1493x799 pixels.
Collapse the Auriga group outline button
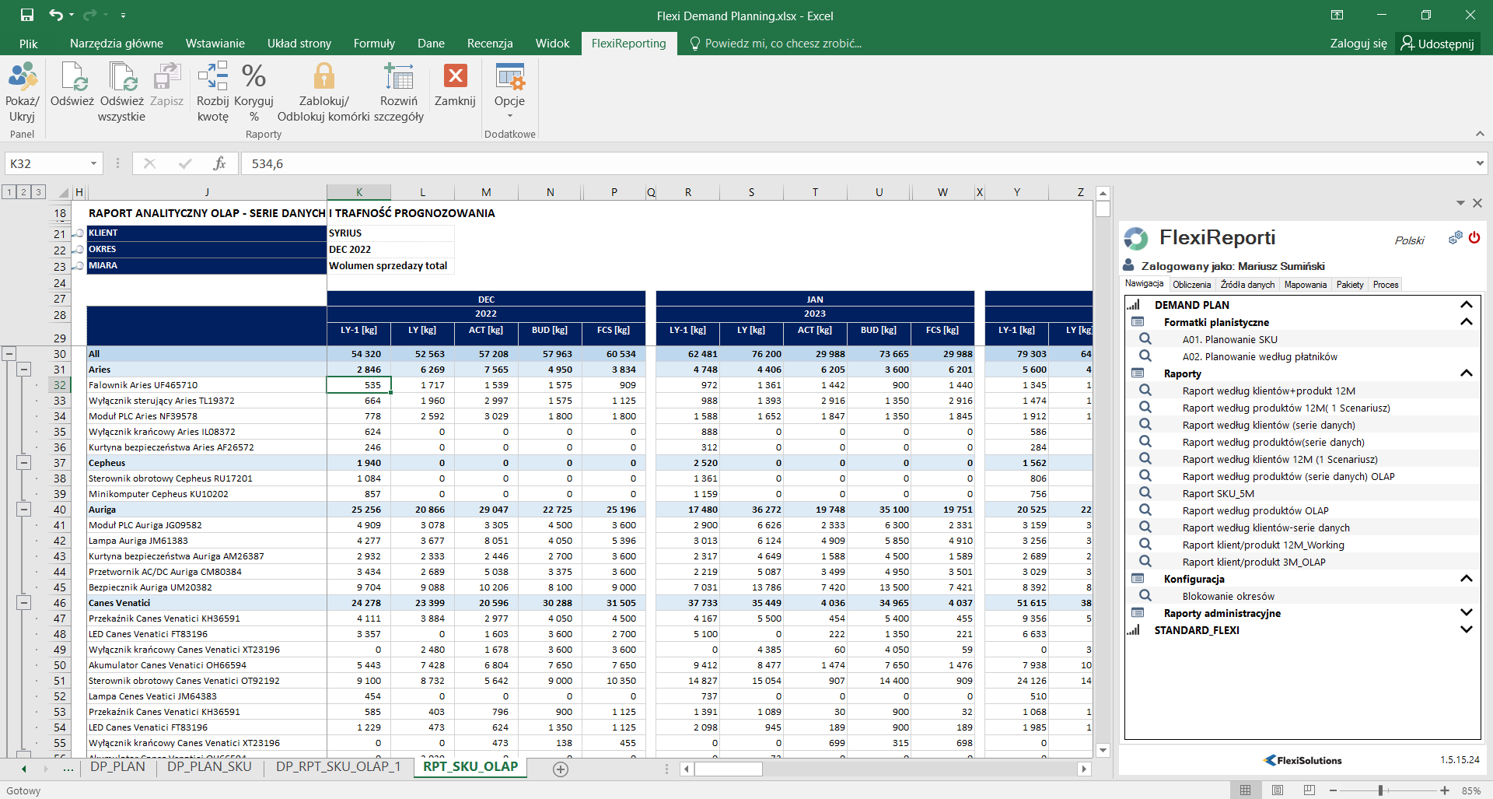click(x=24, y=510)
